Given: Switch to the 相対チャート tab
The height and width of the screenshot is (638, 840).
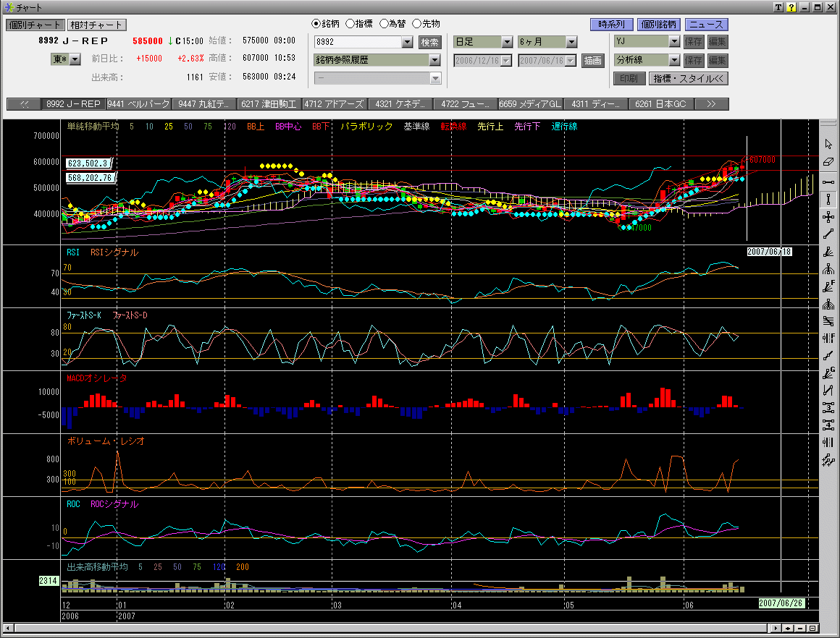Looking at the screenshot, I should tap(96, 25).
